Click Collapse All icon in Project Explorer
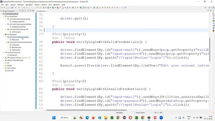215x121 pixels. [x=20, y=11]
